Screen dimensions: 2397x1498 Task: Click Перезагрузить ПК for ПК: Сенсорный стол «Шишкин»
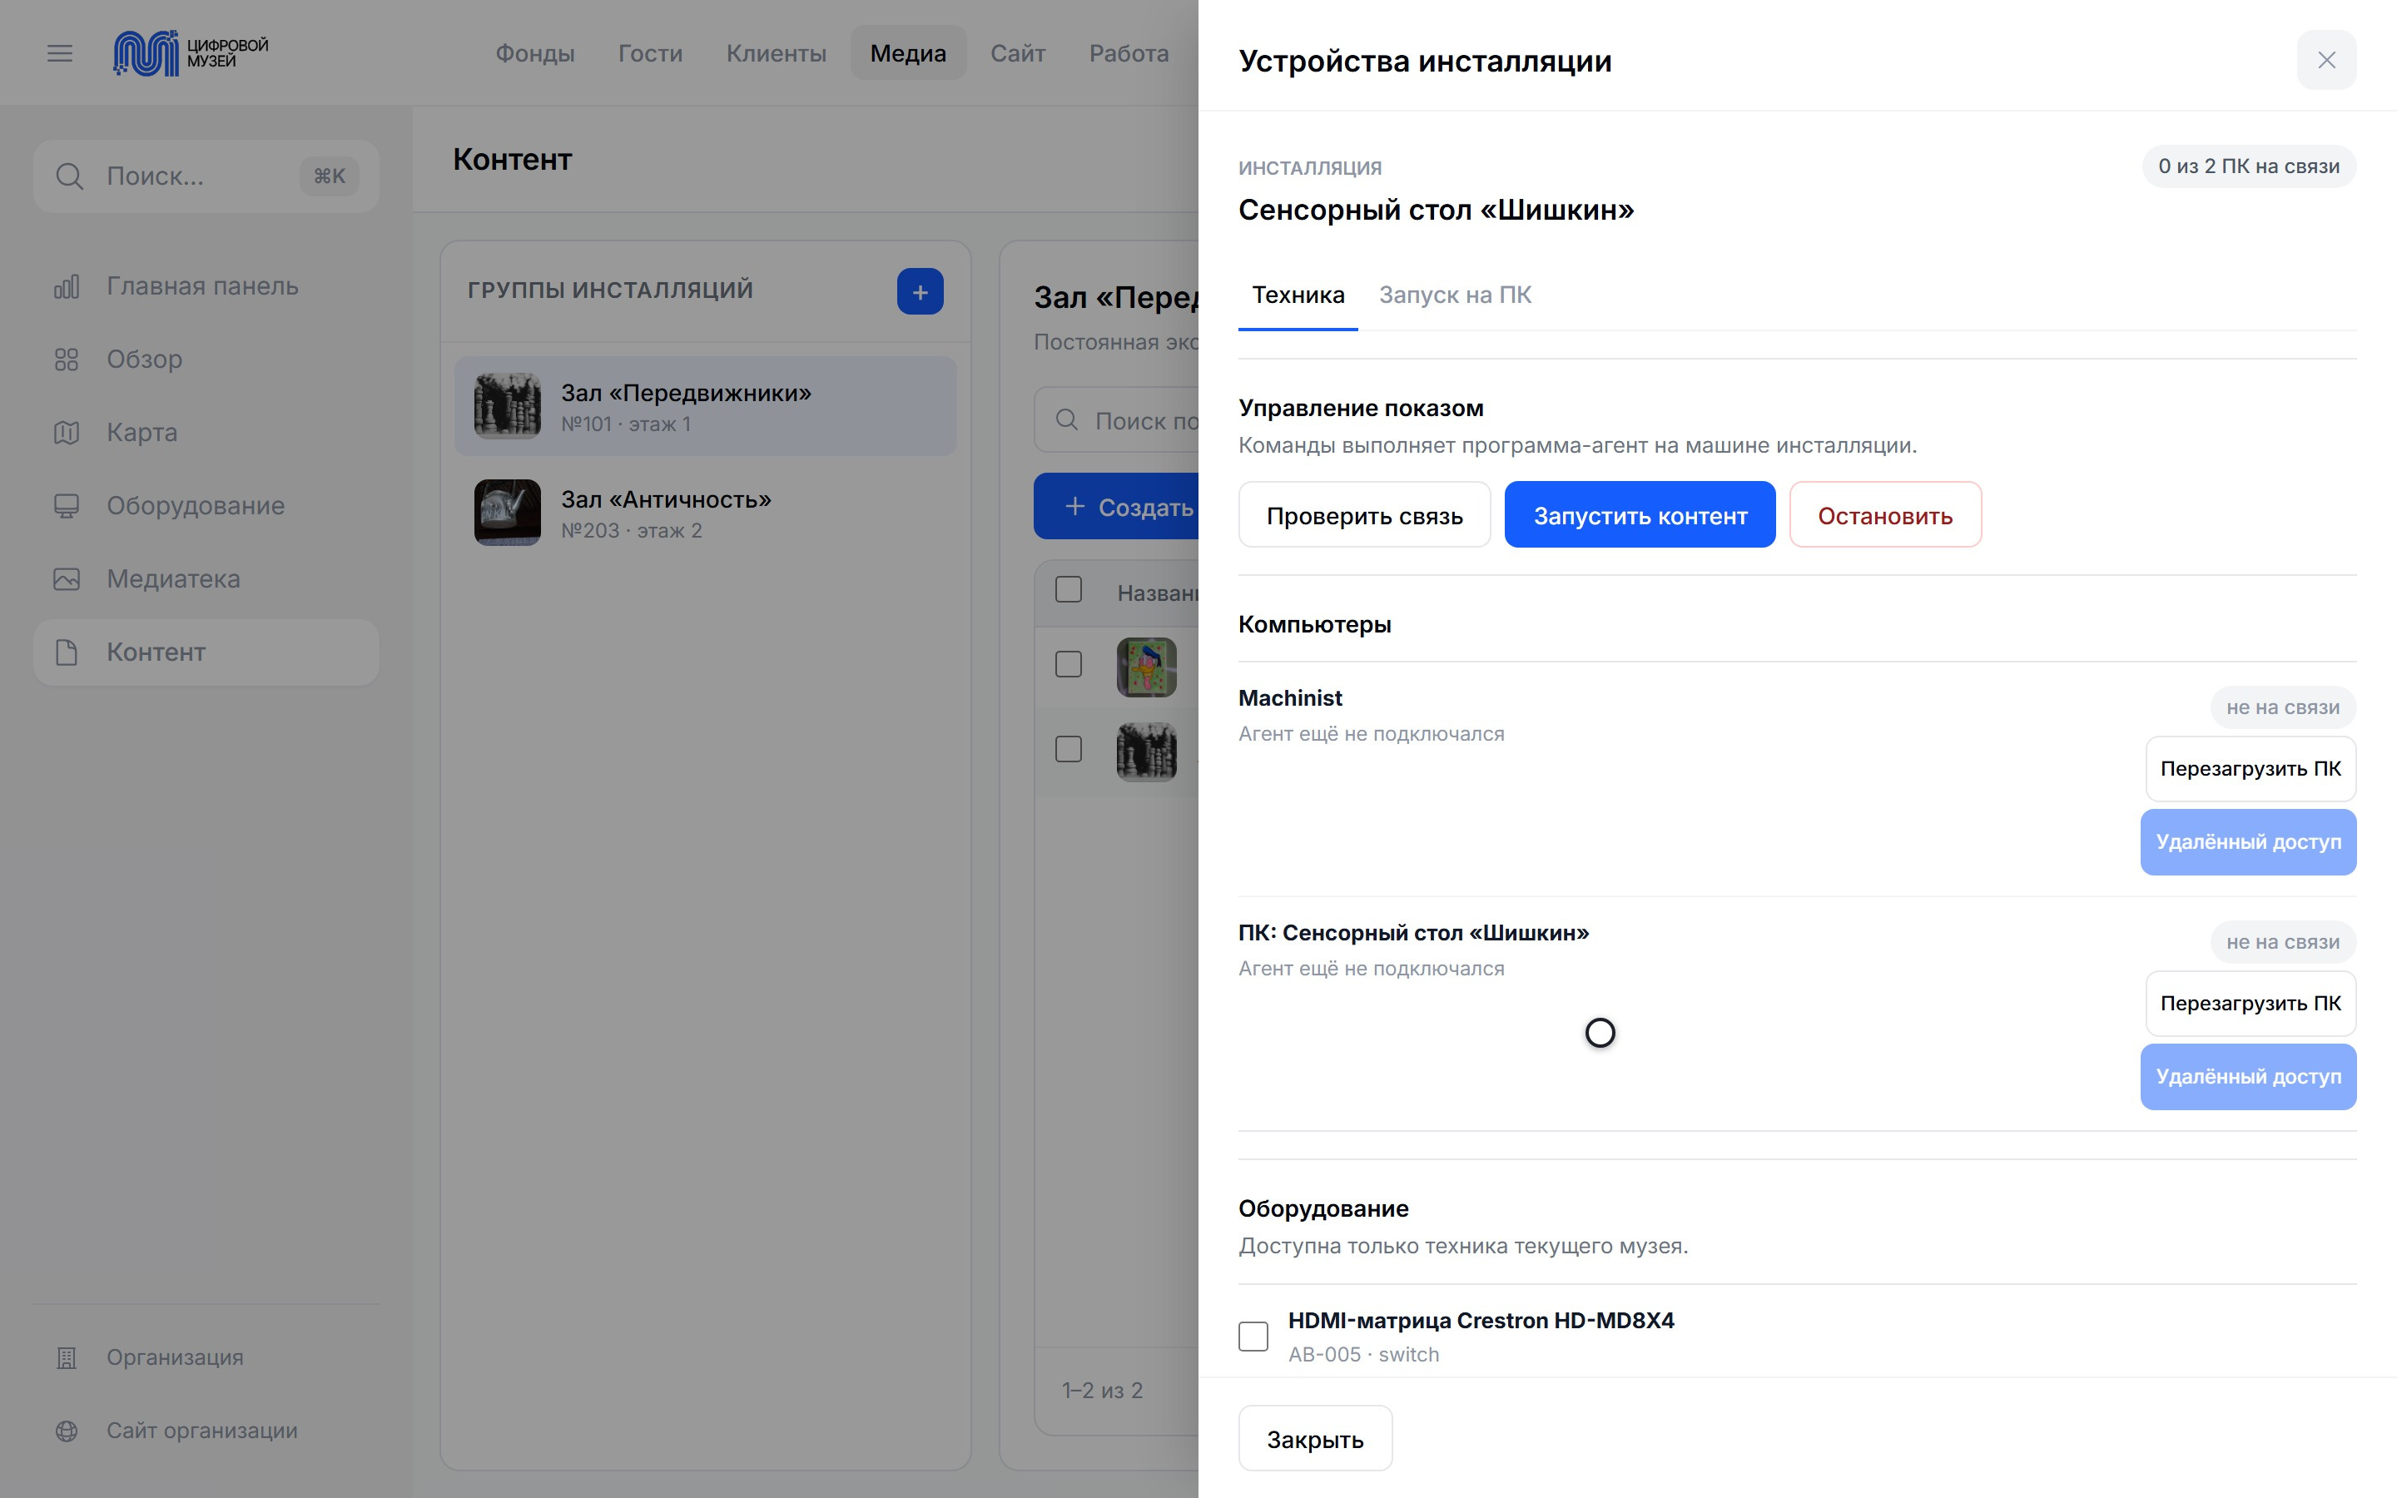pos(2251,1004)
